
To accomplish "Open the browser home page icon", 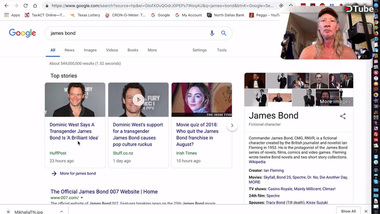I will point(35,5).
